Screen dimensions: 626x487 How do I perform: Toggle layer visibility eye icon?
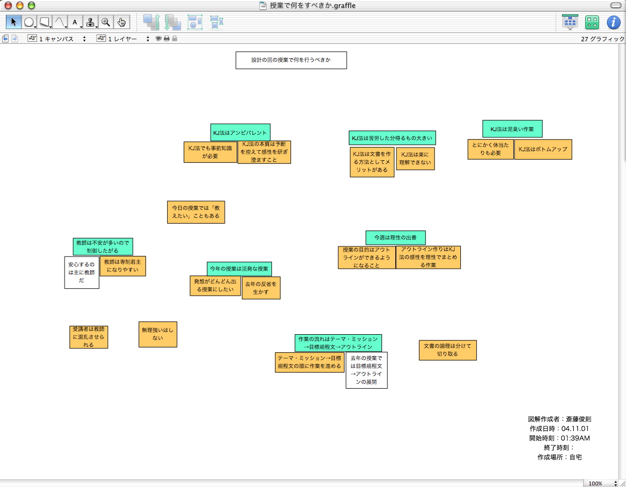pos(158,39)
